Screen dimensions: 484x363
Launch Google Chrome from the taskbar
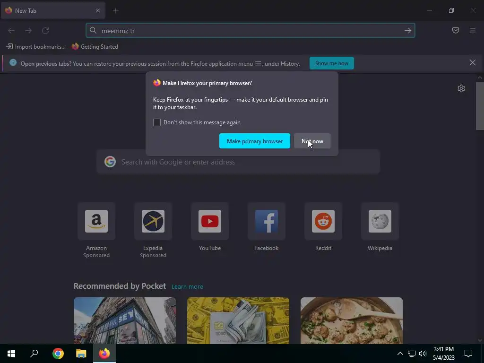(x=58, y=354)
